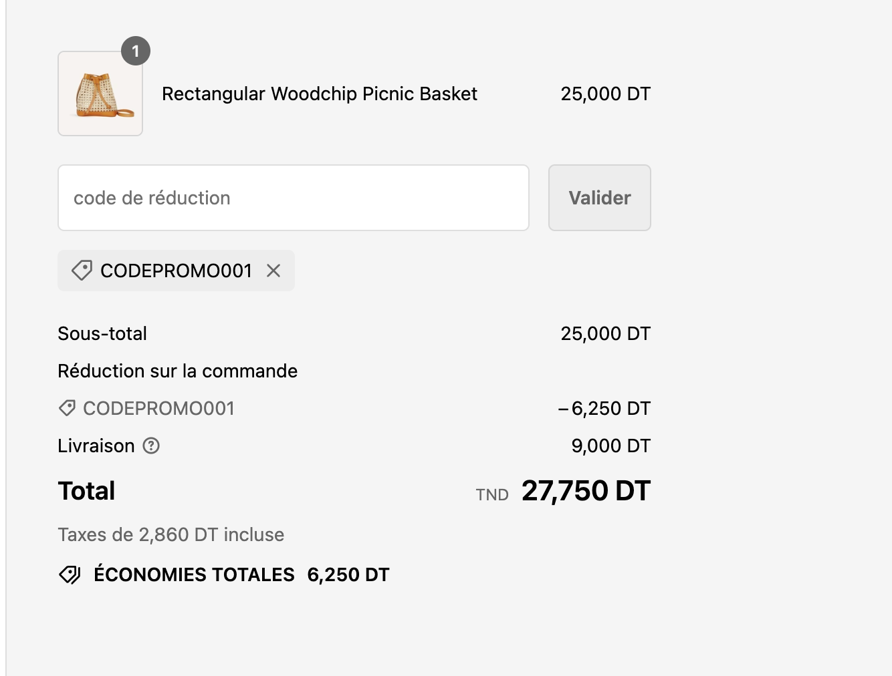Viewport: 892px width, 676px height.
Task: Click the tag icon in the promo chip
Action: coord(82,271)
